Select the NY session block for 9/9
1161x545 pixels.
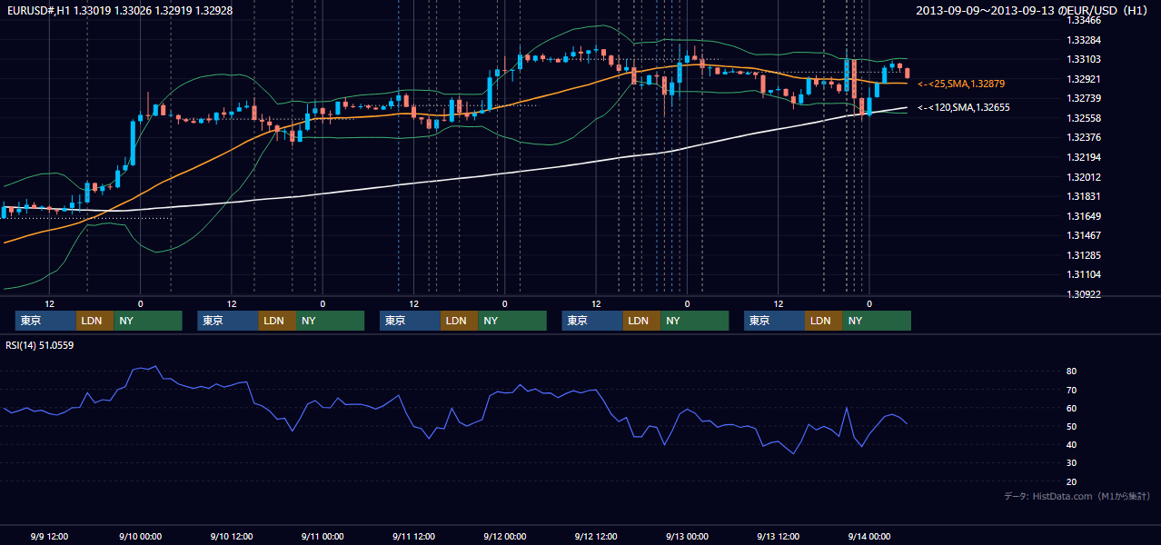click(148, 321)
